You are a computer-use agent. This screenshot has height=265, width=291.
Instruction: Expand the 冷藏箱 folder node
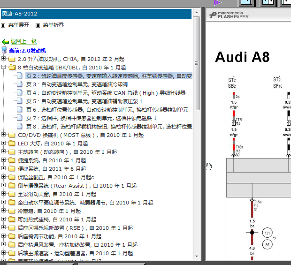click(3, 211)
